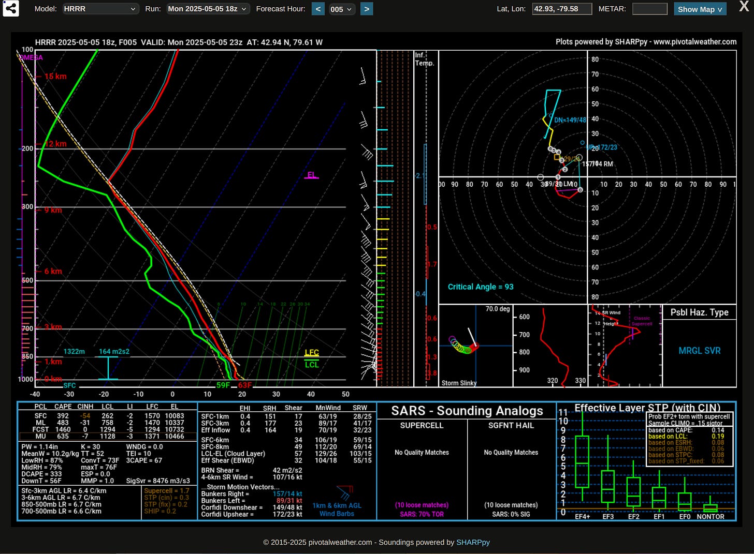This screenshot has height=554, width=754.
Task: Click the Critical Angle label on hodograph
Action: click(481, 287)
